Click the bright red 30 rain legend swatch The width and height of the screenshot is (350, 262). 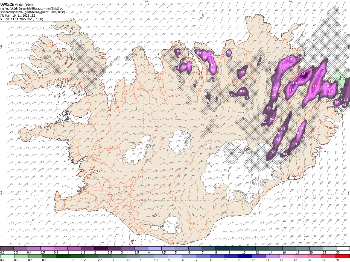coord(342,256)
